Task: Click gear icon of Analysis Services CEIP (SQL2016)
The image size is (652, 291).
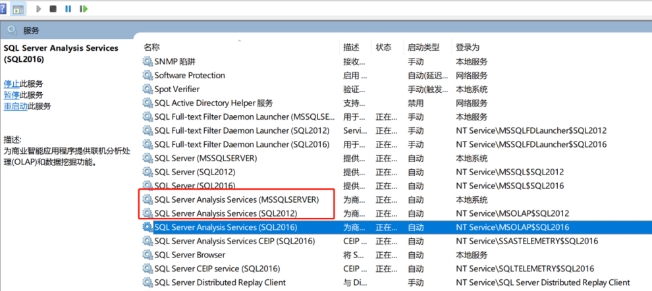Action: point(148,241)
